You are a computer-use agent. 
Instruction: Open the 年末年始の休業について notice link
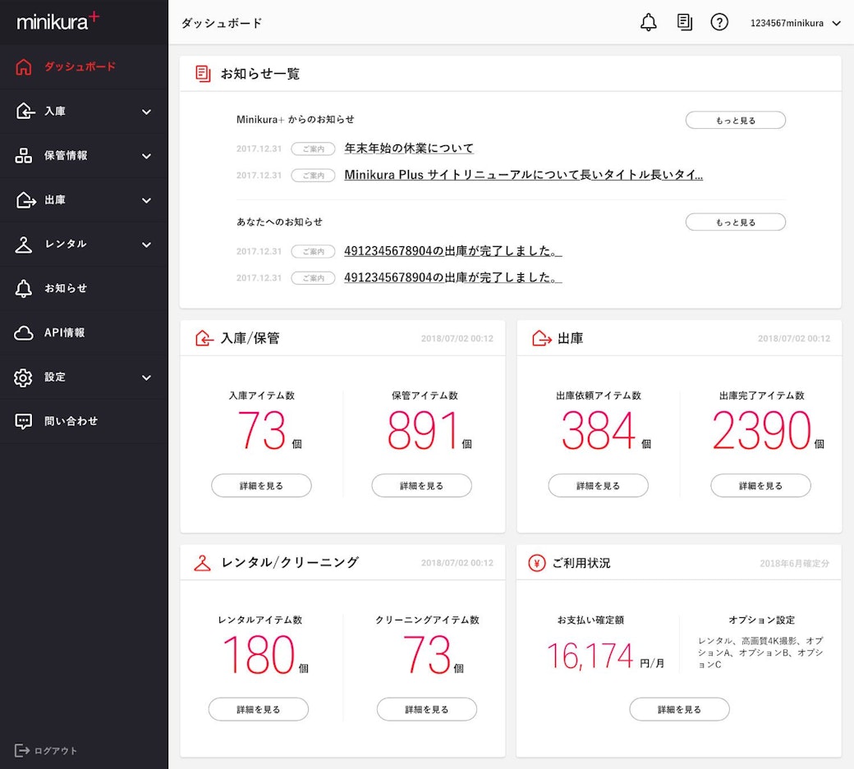click(409, 149)
